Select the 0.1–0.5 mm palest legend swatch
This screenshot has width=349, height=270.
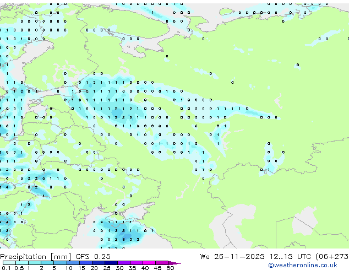[9, 263]
